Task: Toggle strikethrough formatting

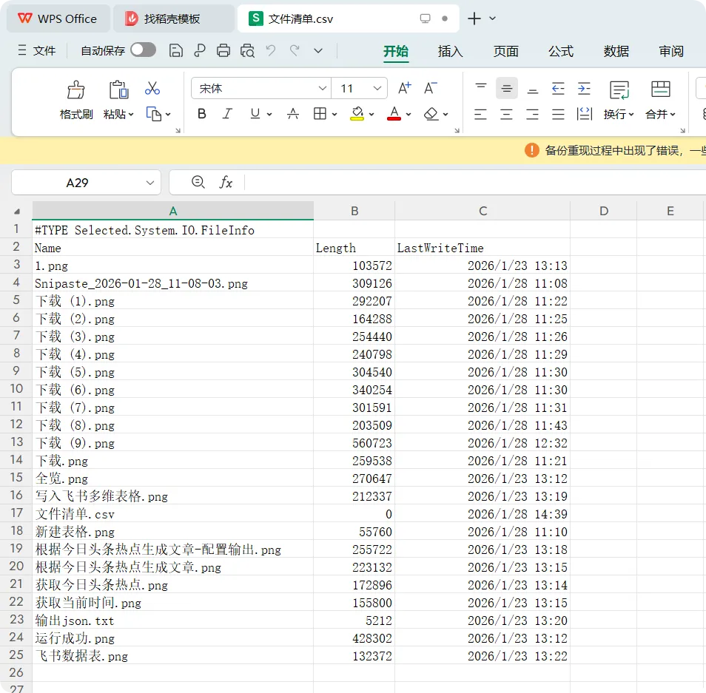Action: pos(292,114)
